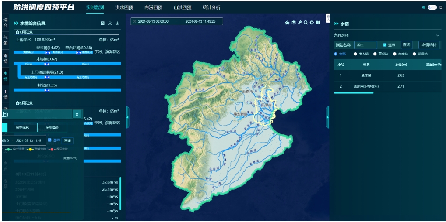Collapse the right panel using edge arrow

click(x=327, y=117)
